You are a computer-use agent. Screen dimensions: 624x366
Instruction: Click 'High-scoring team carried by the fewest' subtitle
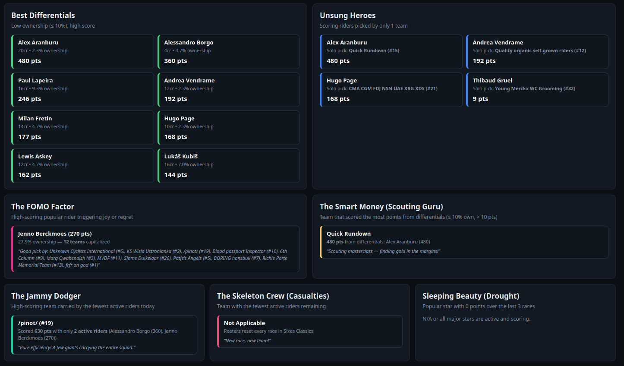[x=83, y=306]
